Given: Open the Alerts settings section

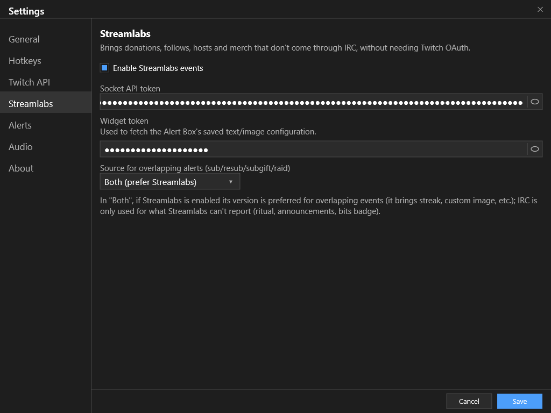Looking at the screenshot, I should point(46,125).
